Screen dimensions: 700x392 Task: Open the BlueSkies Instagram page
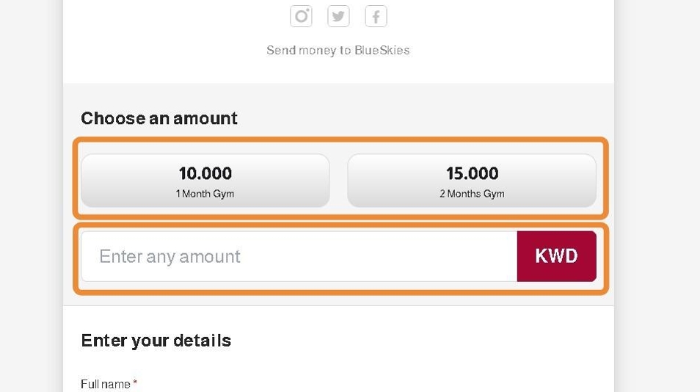(301, 16)
